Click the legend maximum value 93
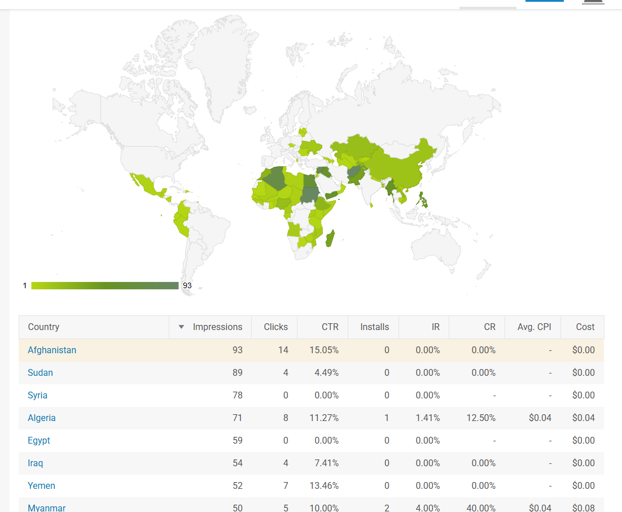Image resolution: width=622 pixels, height=512 pixels. click(187, 285)
